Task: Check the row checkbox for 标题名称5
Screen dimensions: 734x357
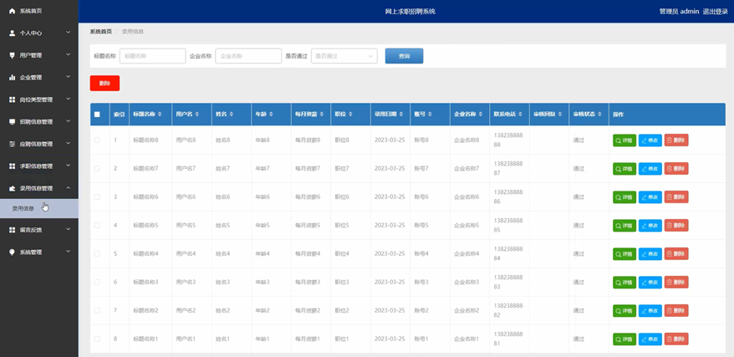Action: tap(97, 225)
